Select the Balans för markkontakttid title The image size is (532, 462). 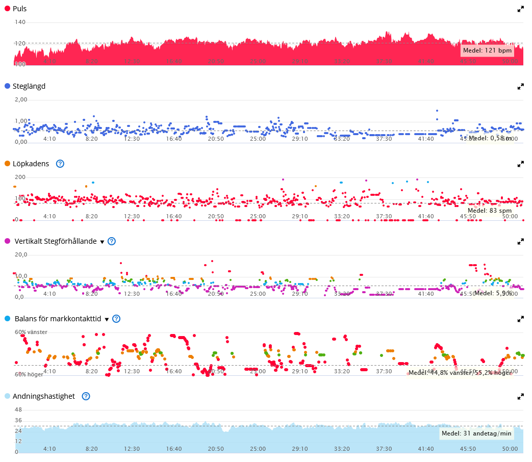point(58,319)
